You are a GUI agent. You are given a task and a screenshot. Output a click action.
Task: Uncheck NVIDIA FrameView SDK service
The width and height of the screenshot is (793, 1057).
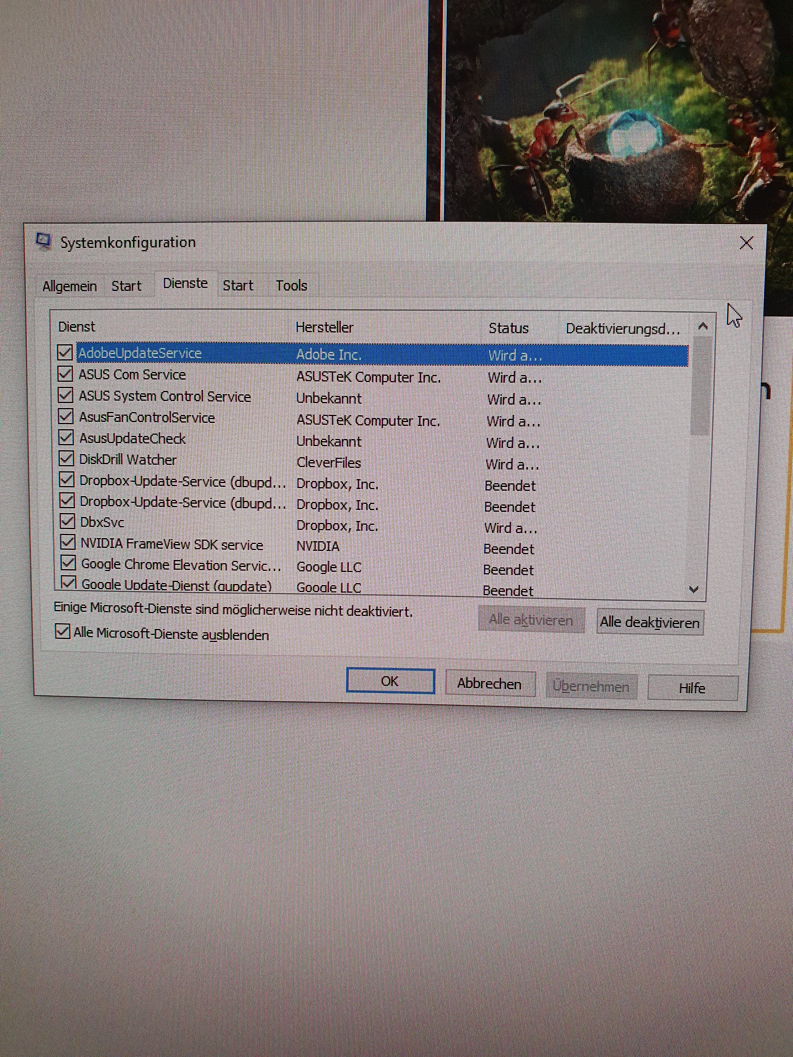pos(68,542)
